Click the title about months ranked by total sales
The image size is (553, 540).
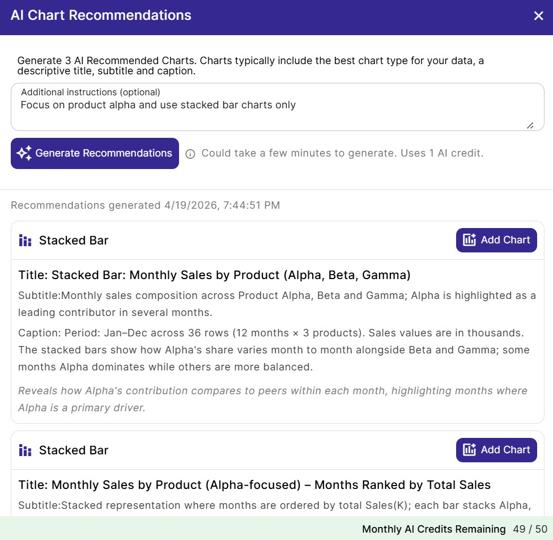(255, 485)
